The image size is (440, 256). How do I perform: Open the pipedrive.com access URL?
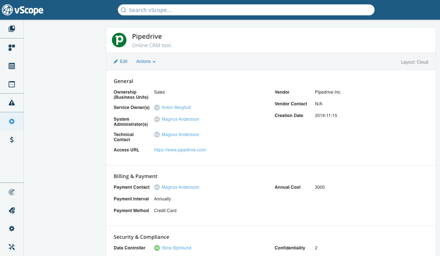(x=180, y=150)
